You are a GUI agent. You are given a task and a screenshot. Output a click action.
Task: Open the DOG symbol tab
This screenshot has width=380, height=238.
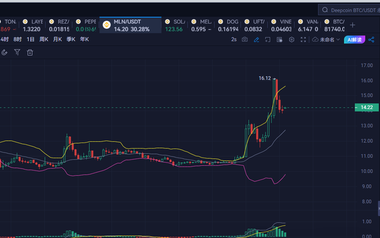click(x=228, y=25)
